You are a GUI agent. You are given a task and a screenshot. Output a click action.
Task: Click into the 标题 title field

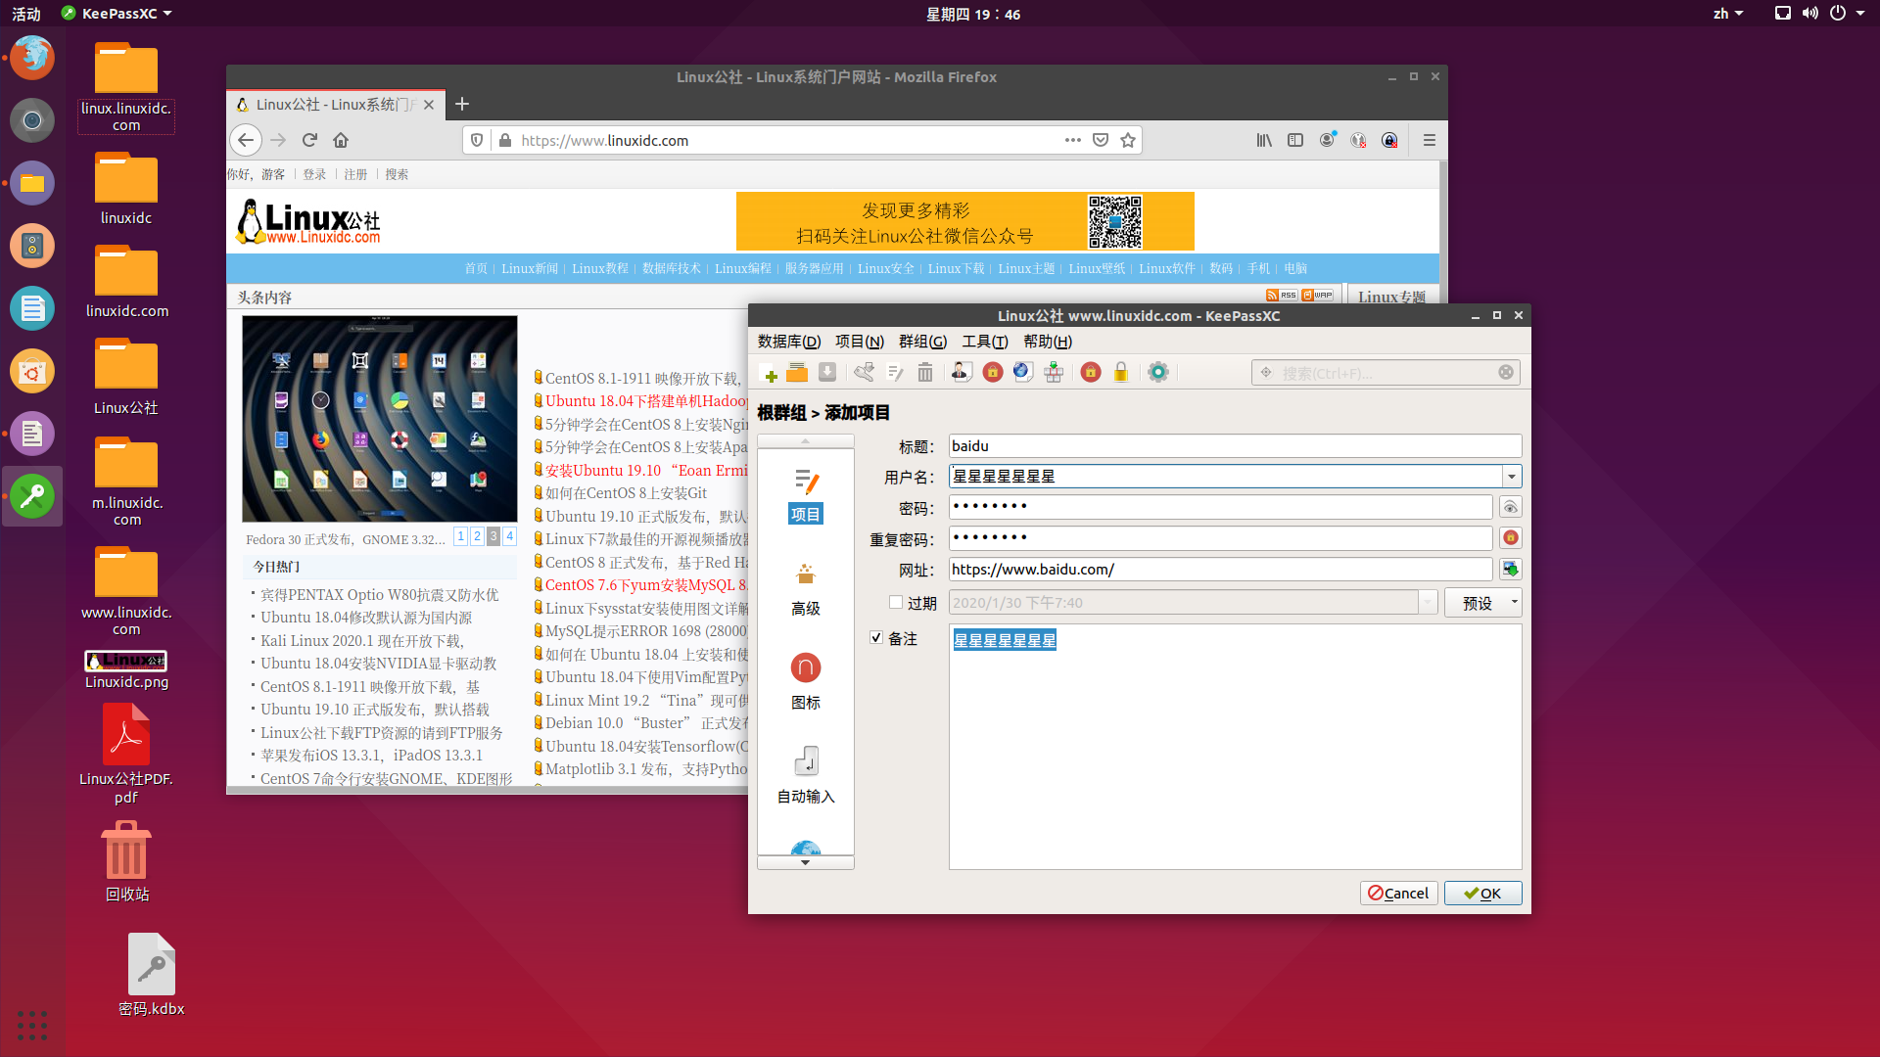(1236, 446)
